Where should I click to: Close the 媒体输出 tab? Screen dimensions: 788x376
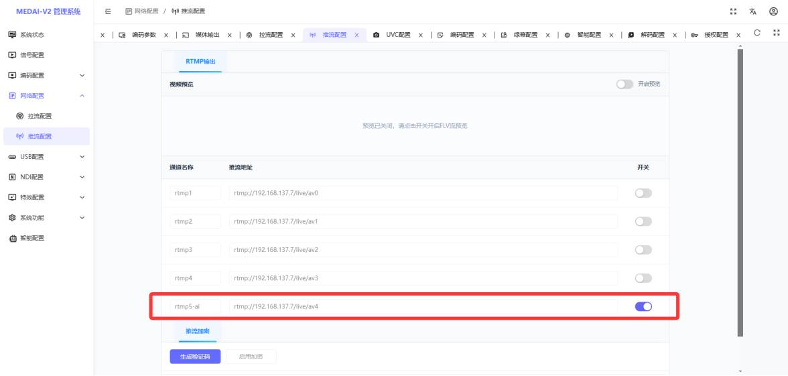(230, 35)
